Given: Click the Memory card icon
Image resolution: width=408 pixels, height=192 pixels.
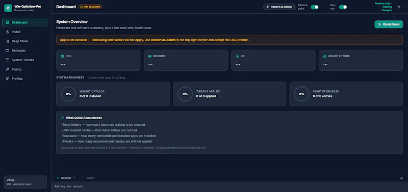Looking at the screenshot, I should (x=150, y=56).
